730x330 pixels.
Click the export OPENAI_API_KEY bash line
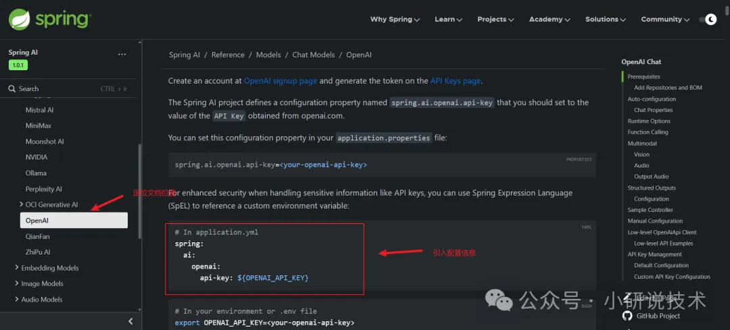(x=264, y=323)
